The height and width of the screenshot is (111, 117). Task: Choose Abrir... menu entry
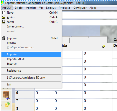coord(31,17)
